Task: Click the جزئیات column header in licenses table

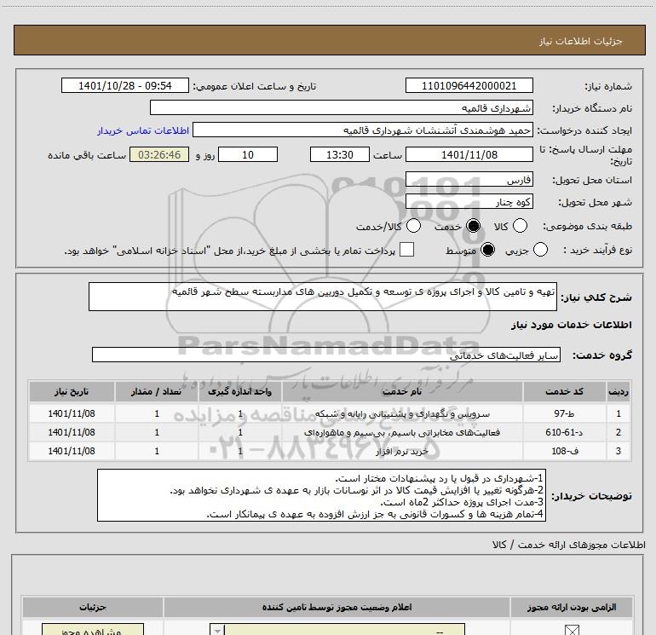Action: pos(93,607)
